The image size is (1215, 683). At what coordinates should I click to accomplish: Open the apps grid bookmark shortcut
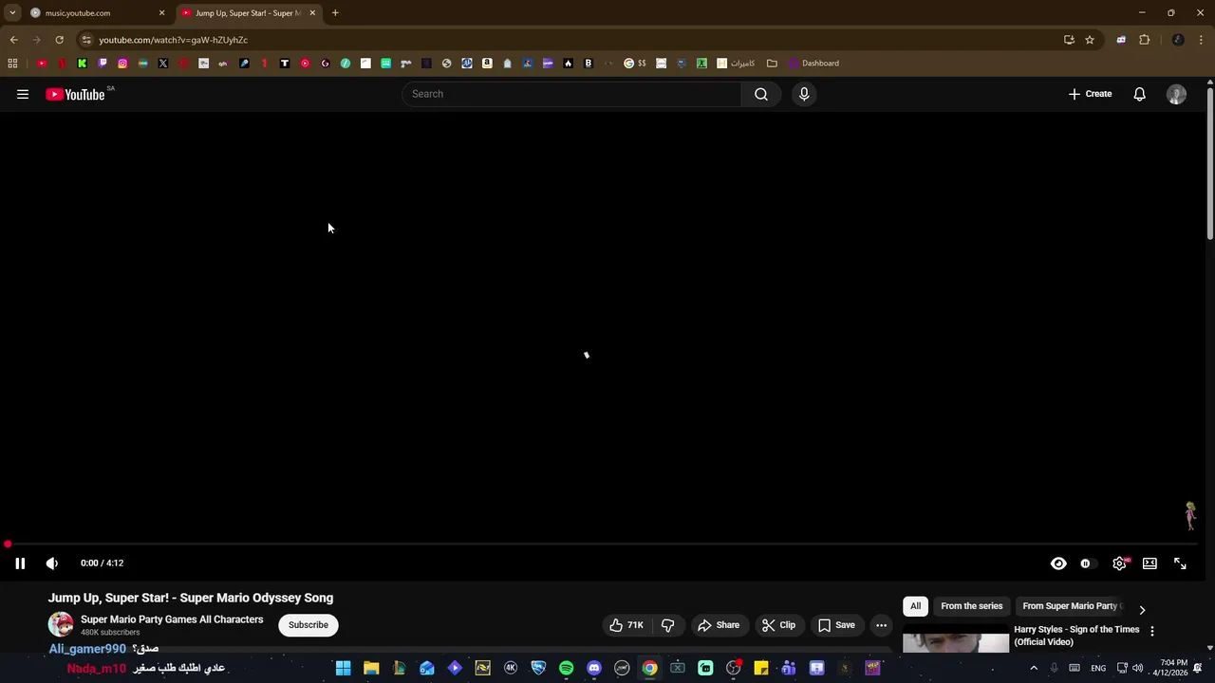coord(12,64)
